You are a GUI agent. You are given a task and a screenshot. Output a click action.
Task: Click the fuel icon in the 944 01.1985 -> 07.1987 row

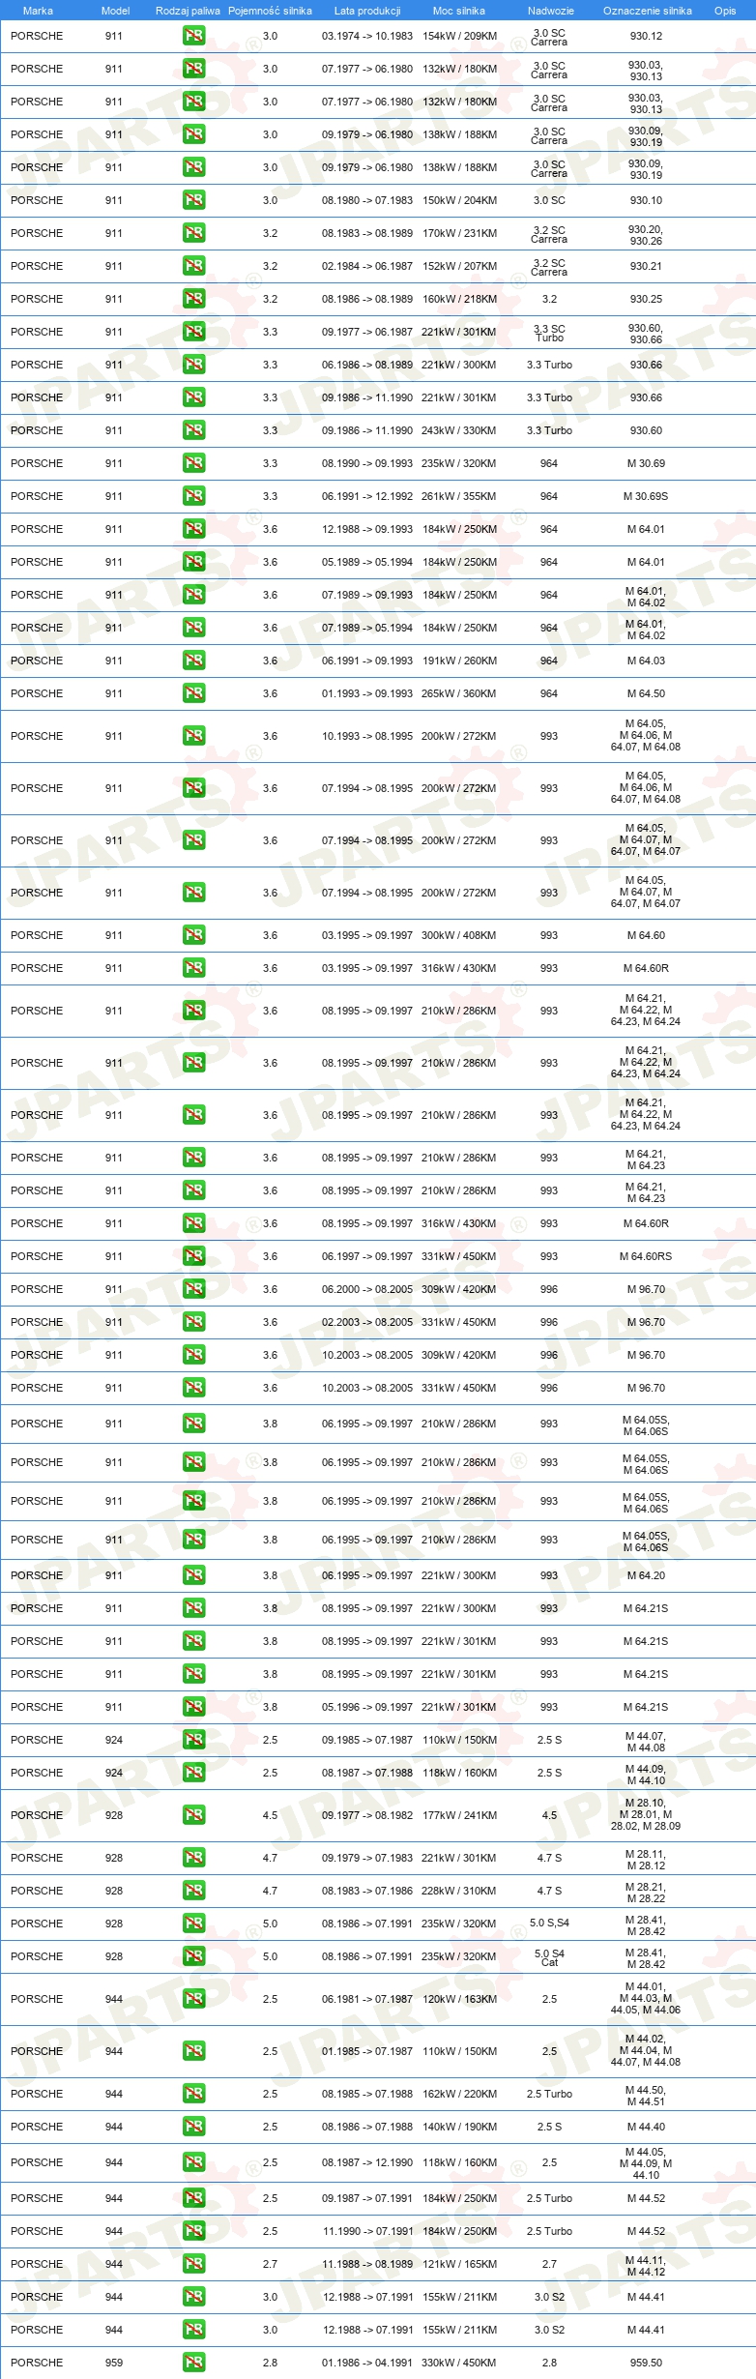(x=193, y=2051)
